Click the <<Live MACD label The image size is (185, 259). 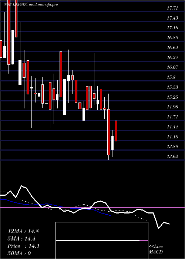(x=156, y=249)
